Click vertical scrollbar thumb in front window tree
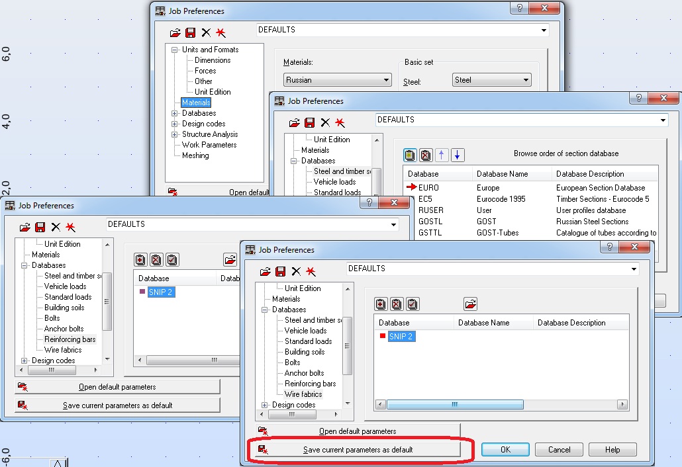Image resolution: width=682 pixels, height=467 pixels. [x=347, y=346]
